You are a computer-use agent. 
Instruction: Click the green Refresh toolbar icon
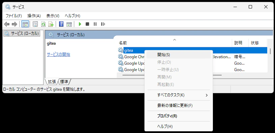43,24
